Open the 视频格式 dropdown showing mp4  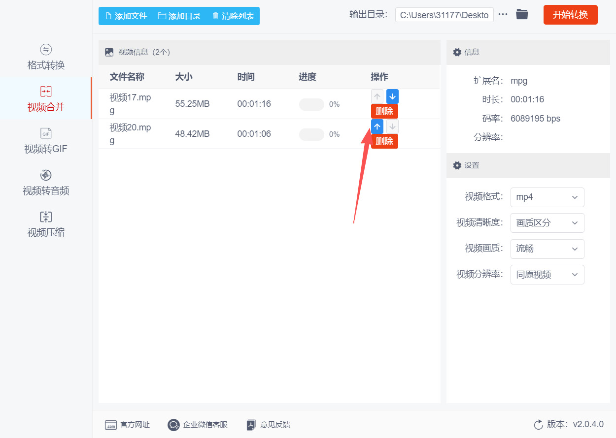[547, 197]
